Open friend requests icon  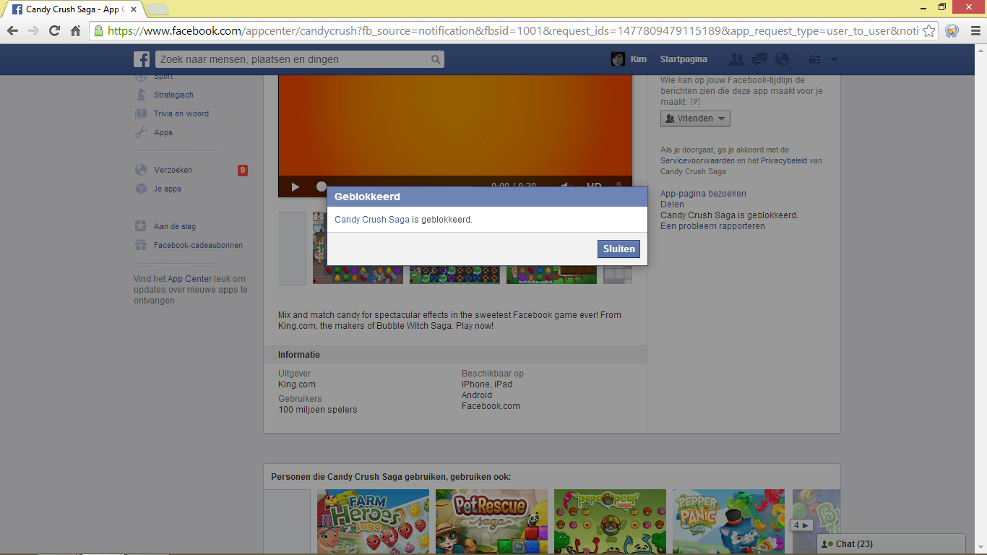point(737,59)
